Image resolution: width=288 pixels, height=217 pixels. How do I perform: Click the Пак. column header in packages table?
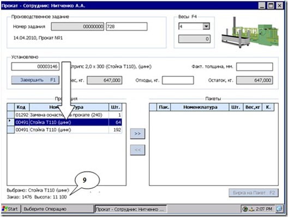pyautogui.click(x=164, y=107)
